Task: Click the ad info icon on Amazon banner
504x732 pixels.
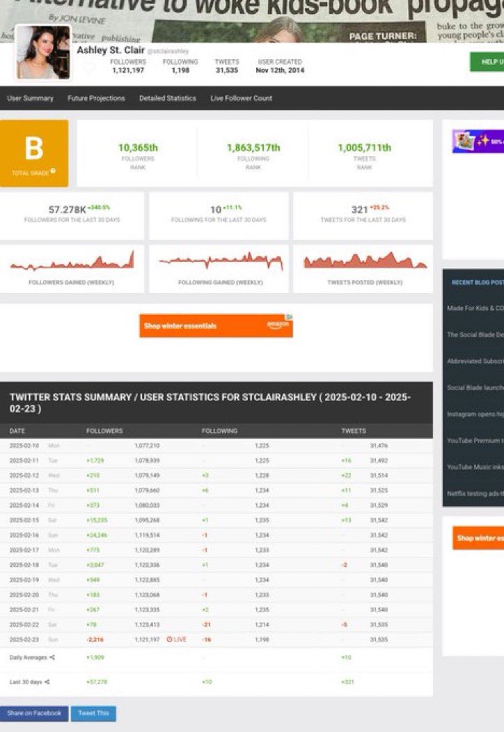Action: point(290,316)
